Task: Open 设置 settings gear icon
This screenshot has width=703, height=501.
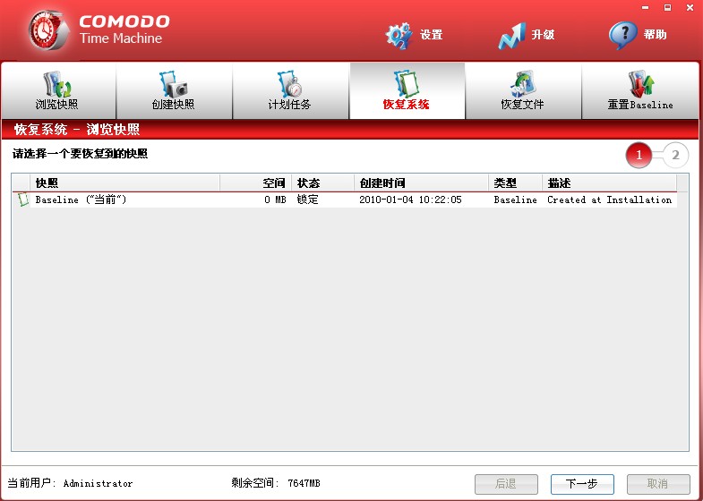Action: coord(399,36)
